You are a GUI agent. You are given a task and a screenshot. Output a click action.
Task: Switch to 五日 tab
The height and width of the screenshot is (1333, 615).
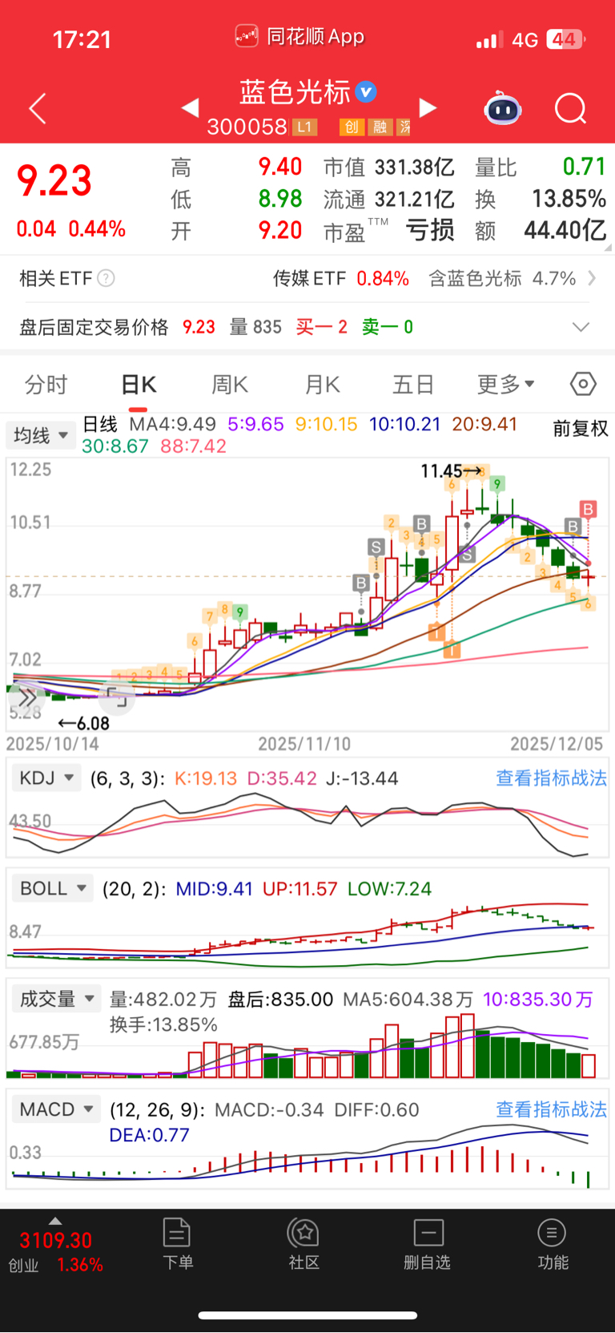click(x=413, y=385)
